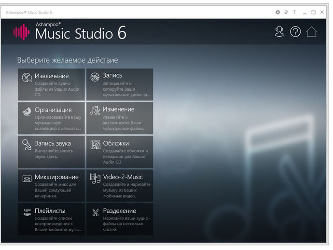Click text 'Организовывайте Вашу музыкальную'
This screenshot has width=333, height=250.
[x=58, y=120]
